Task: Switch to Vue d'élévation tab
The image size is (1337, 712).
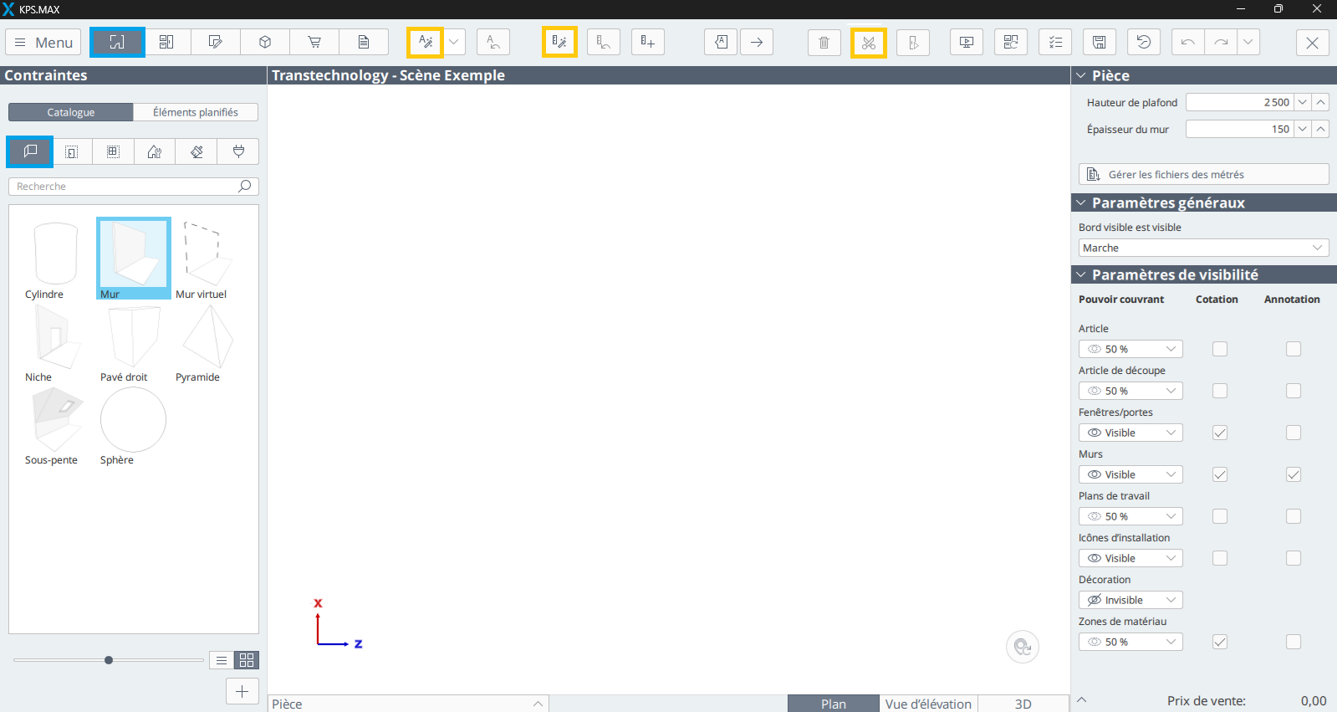Action: tap(928, 704)
